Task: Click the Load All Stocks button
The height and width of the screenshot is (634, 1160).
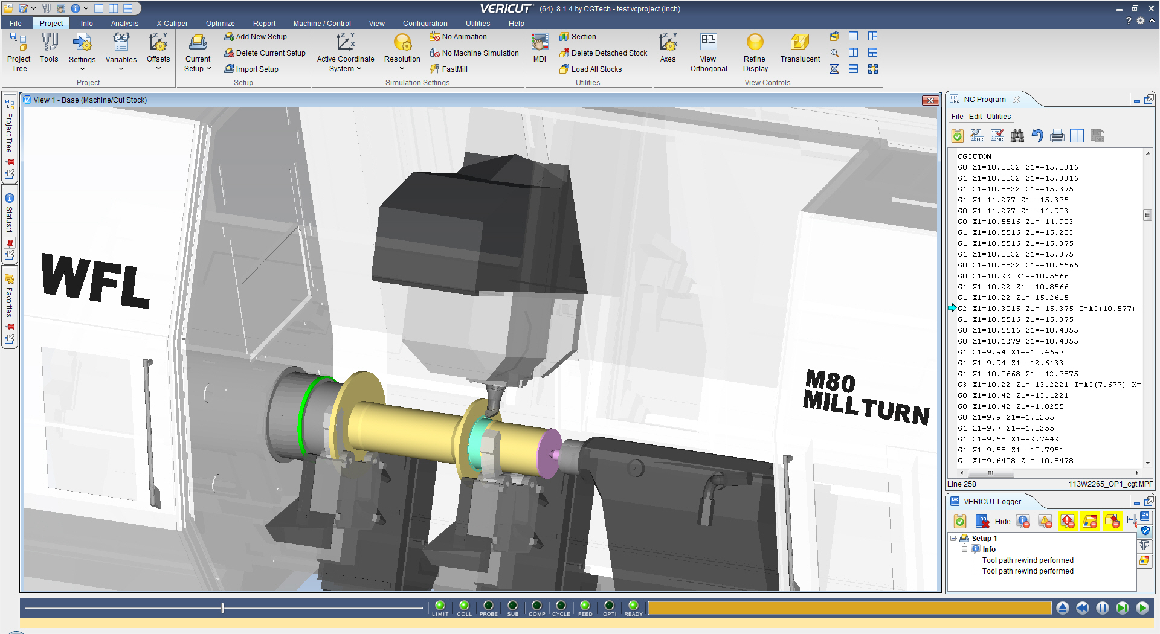Action: pos(590,69)
